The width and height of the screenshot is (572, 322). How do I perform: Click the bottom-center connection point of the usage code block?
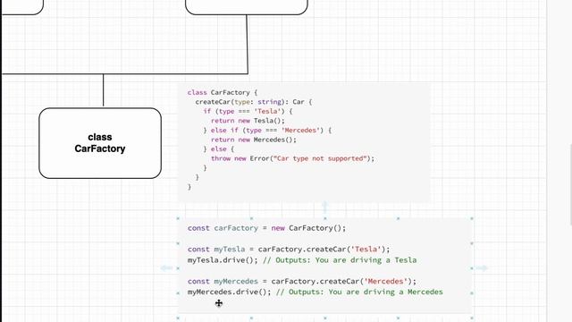(x=324, y=318)
